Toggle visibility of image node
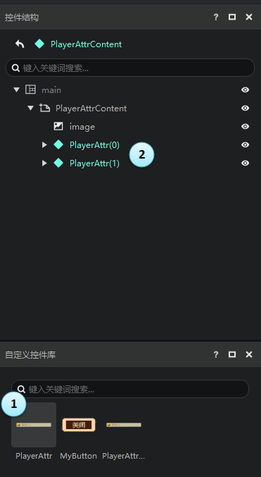Screen dimensions: 261x477 click(x=246, y=126)
